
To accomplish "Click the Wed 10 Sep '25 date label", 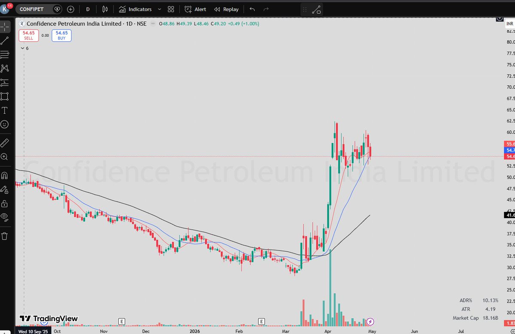I will 33,331.
